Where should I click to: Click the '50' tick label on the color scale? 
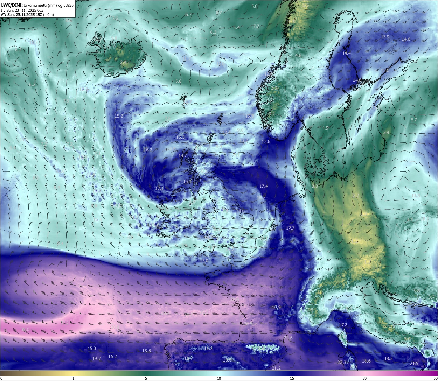coord(435,378)
